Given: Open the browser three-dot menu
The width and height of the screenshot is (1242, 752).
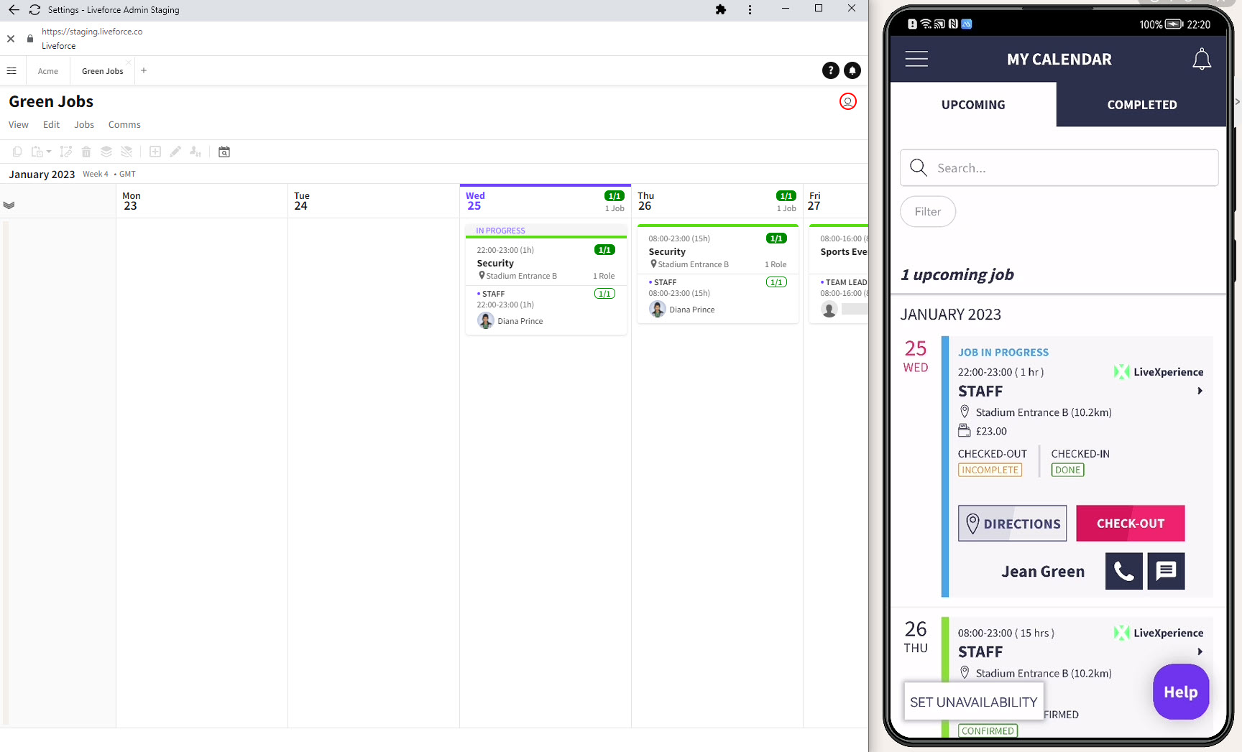Looking at the screenshot, I should point(750,10).
